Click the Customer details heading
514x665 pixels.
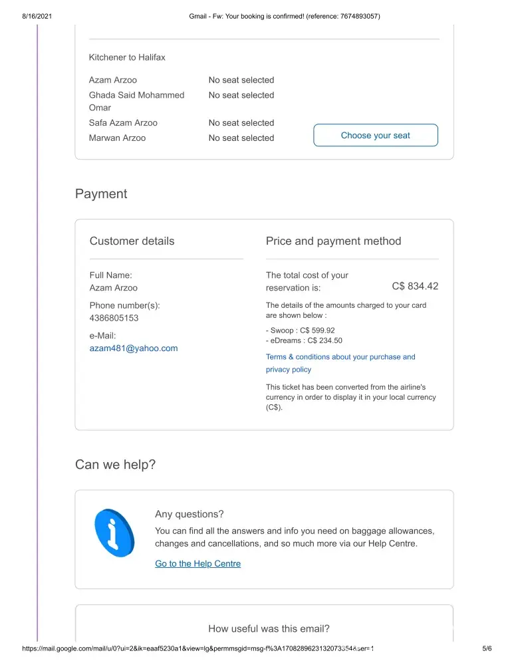[132, 241]
